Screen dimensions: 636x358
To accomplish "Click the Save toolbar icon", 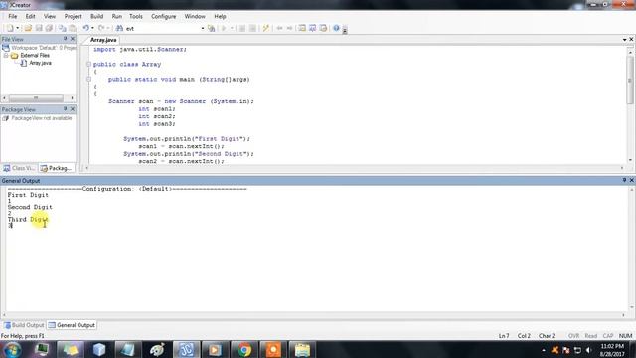I will click(39, 28).
